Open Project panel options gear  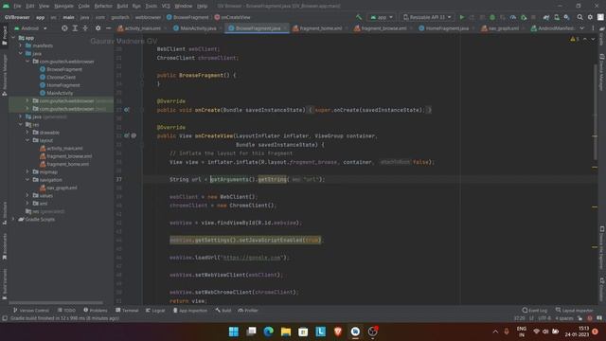[98, 28]
